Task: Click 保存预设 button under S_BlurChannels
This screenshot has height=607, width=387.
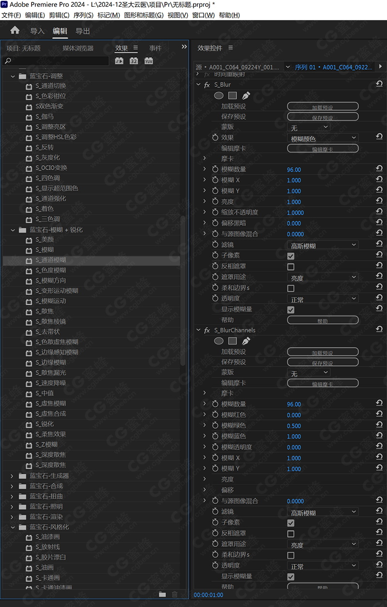Action: (323, 362)
